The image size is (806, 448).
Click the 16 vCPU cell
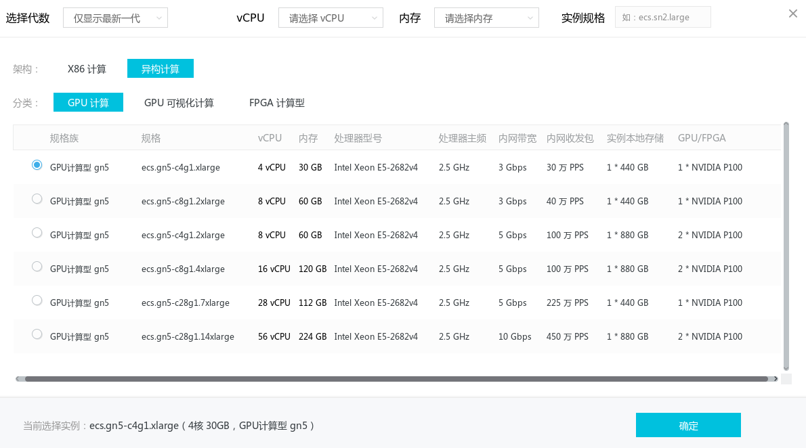[x=274, y=269]
